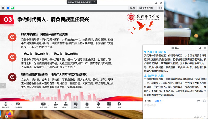Open the members list (29)
The height and width of the screenshot is (119, 208).
65,104
